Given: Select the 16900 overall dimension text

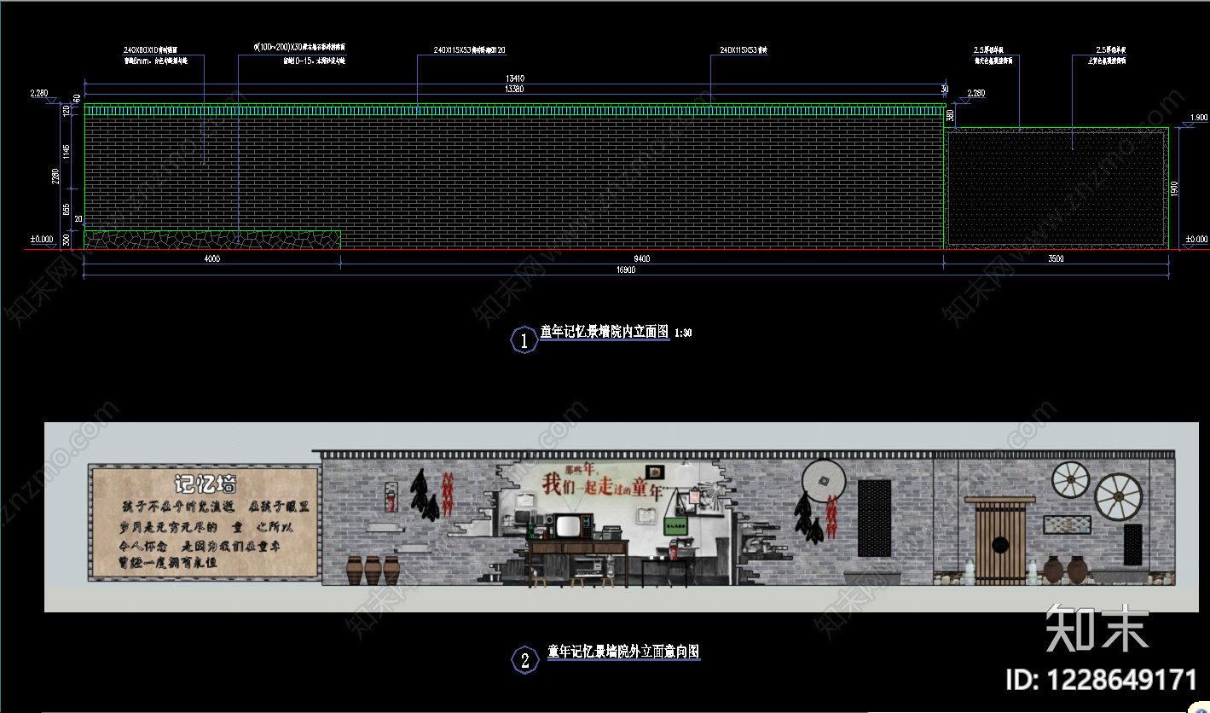Looking at the screenshot, I should [626, 270].
